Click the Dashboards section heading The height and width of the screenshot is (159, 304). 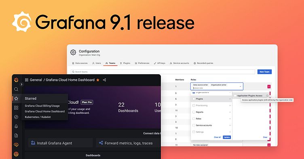(x=93, y=155)
